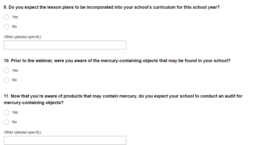Choose Yes radio for prior mercury awareness
254x145 pixels.
(7, 71)
